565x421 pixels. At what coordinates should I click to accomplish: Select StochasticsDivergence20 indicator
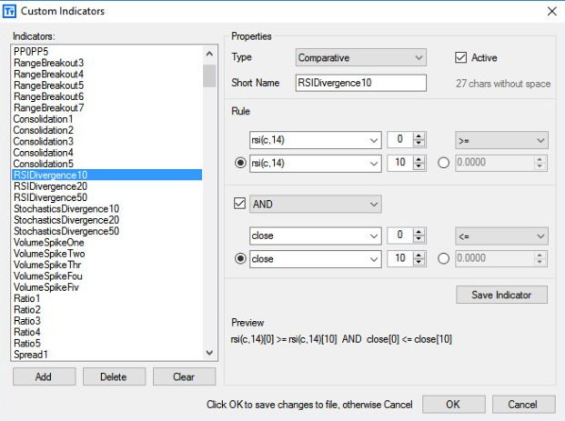106,220
